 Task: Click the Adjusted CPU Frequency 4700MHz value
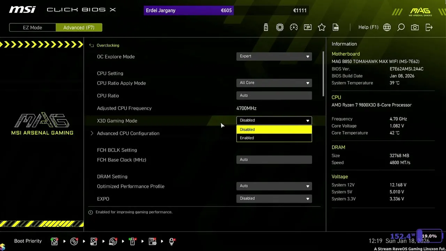pos(246,108)
